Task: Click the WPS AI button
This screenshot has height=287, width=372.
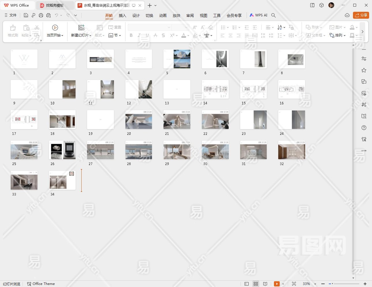Action: (x=258, y=15)
